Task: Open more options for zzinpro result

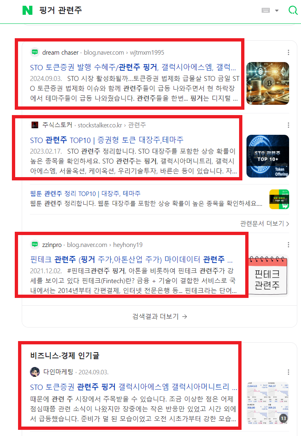Action: tap(289, 245)
